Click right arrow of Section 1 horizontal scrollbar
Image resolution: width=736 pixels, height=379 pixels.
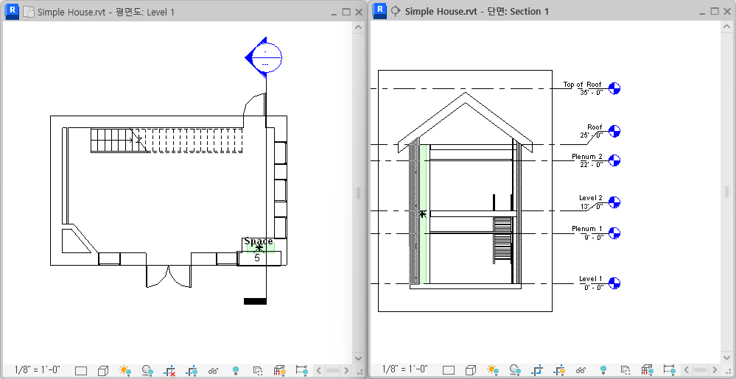(x=714, y=371)
